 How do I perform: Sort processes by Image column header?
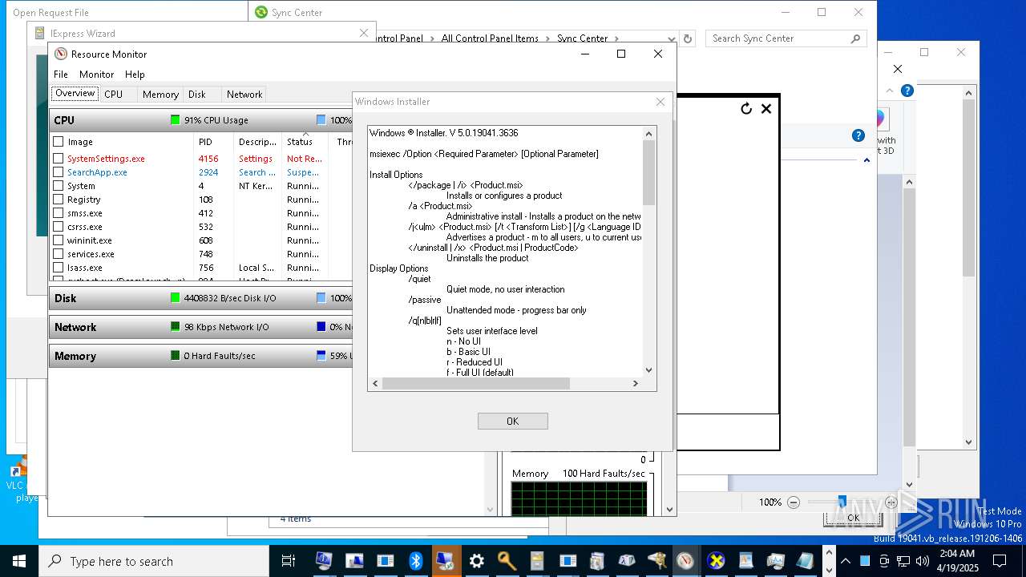click(x=128, y=142)
